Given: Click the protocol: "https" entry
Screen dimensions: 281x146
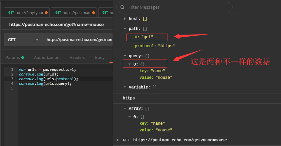Looking at the screenshot, I should (x=155, y=46).
